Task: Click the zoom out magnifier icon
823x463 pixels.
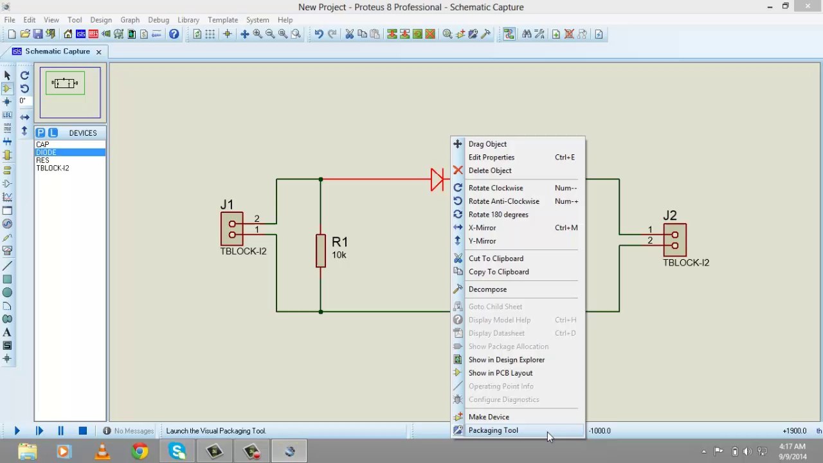Action: coord(270,34)
